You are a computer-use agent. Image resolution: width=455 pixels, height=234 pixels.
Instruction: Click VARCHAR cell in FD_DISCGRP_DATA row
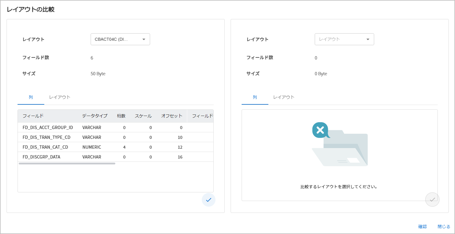[92, 157]
